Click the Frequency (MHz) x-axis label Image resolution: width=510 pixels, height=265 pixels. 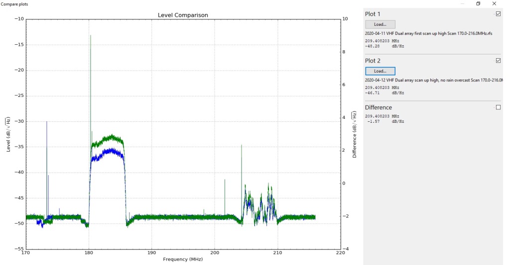click(x=183, y=259)
